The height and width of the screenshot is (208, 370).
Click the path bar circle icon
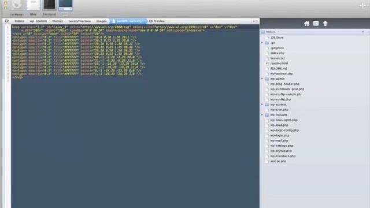click(6, 21)
